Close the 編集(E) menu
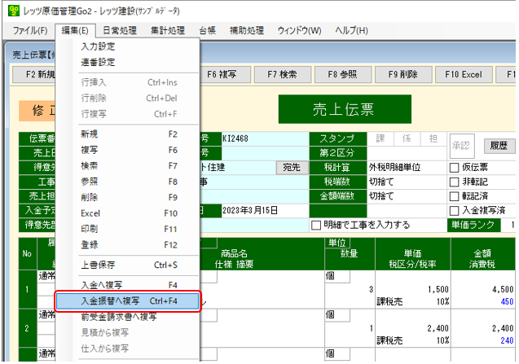The height and width of the screenshot is (364, 519). tap(75, 31)
